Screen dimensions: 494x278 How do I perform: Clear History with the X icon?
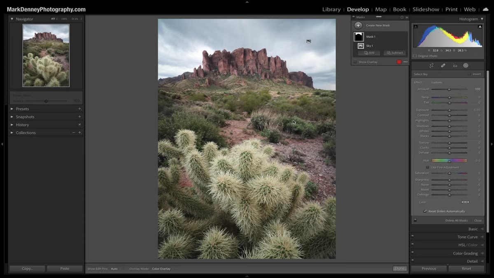tap(79, 125)
